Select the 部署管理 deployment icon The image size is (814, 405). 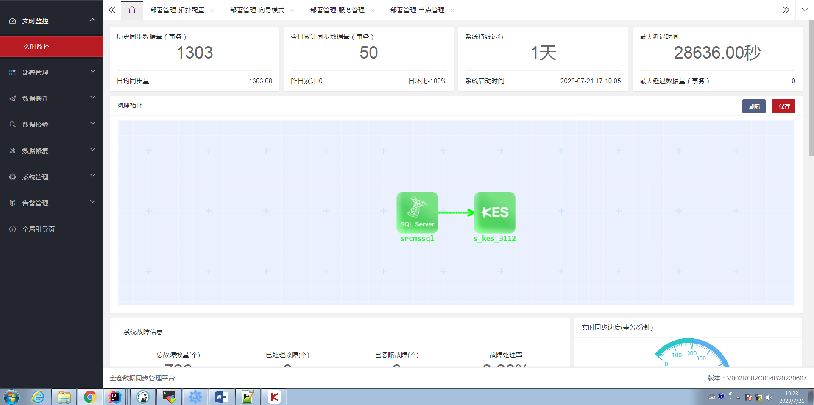(13, 72)
